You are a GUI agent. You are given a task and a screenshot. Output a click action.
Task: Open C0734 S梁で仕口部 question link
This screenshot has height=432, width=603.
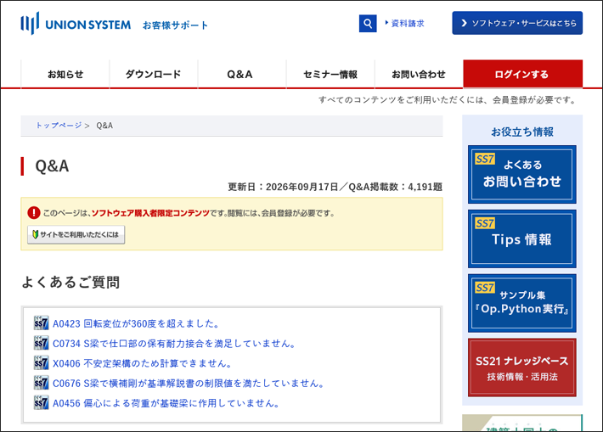tap(175, 344)
